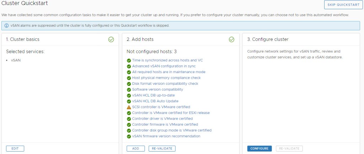Screen dimensions: 364x154
Task: Click the SCSI controller warning triangle icon
Action: (129, 107)
